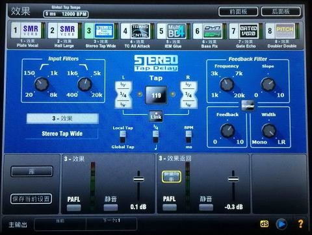Image resolution: width=312 pixels, height=235 pixels.
Task: Switch to the 后面板 back panel tab
Action: point(281,12)
